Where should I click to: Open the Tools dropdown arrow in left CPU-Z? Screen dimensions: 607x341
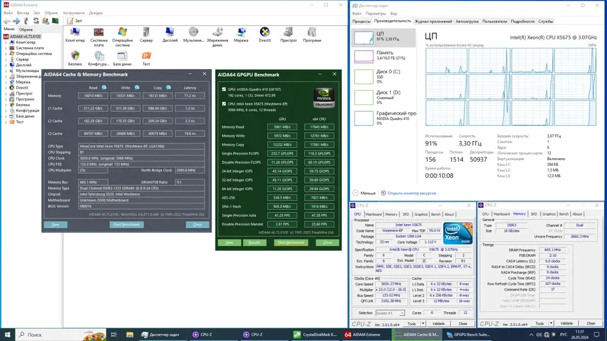click(423, 323)
